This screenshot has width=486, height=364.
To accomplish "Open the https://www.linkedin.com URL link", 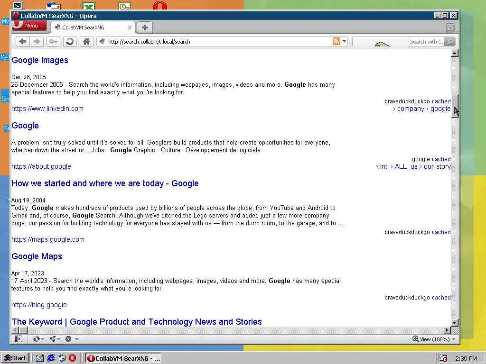I will pos(47,109).
